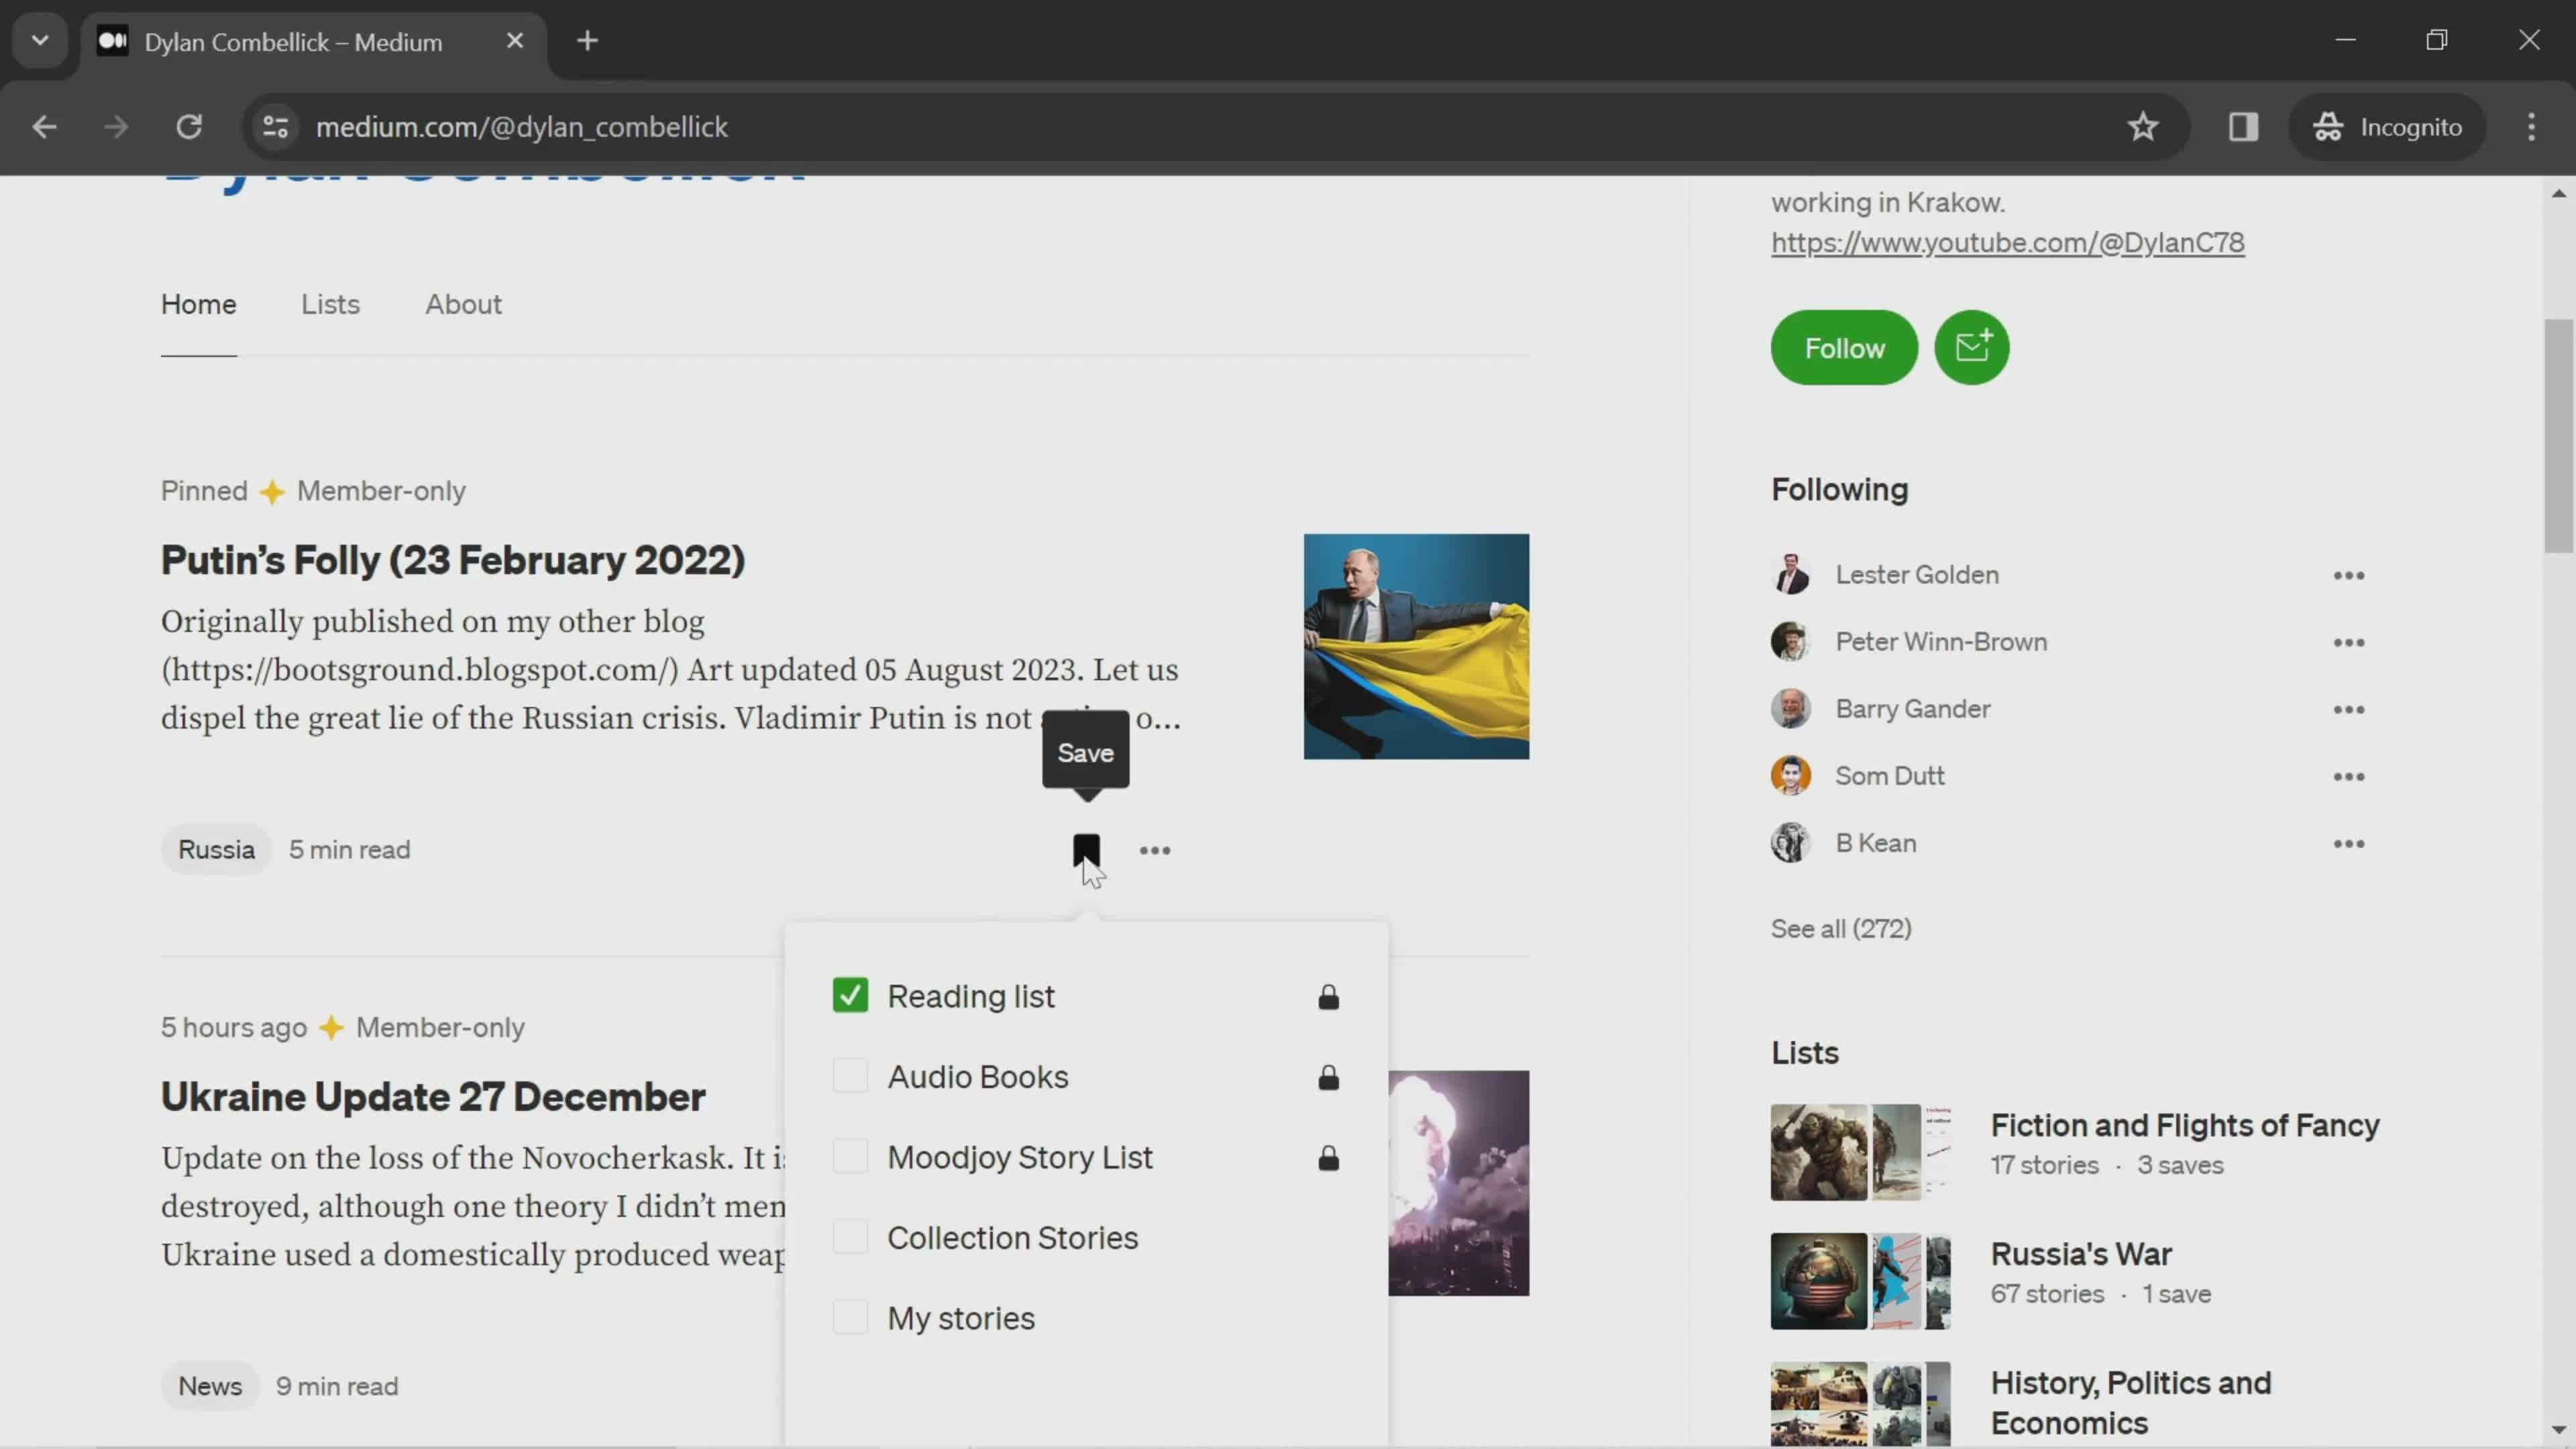Open Putin's Folly article link

pos(453,559)
